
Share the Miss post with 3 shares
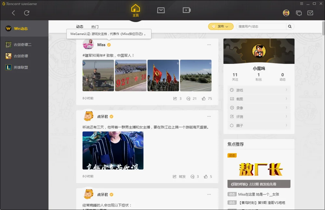(177, 99)
